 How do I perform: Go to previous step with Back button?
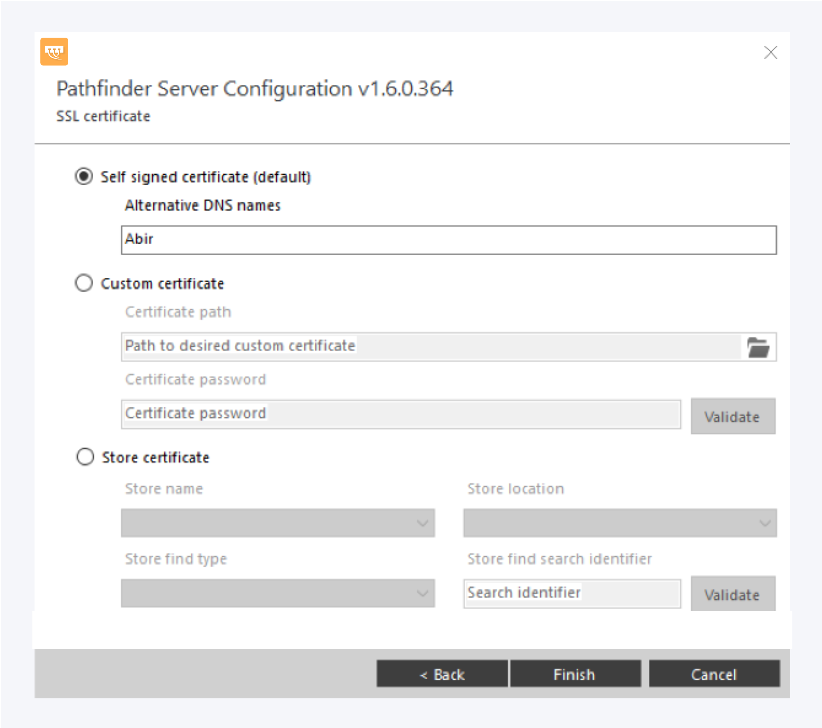pos(442,674)
